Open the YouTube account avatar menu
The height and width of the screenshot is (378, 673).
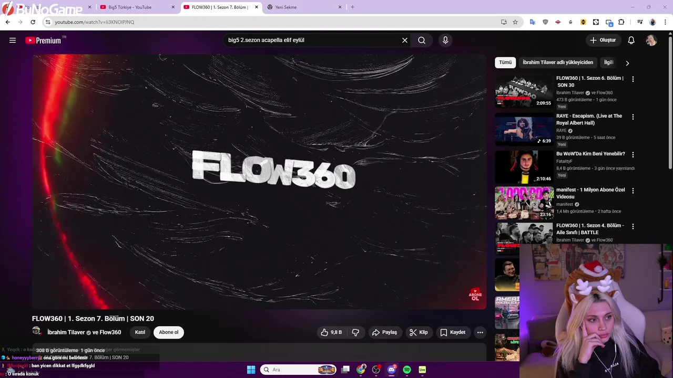[x=651, y=40]
